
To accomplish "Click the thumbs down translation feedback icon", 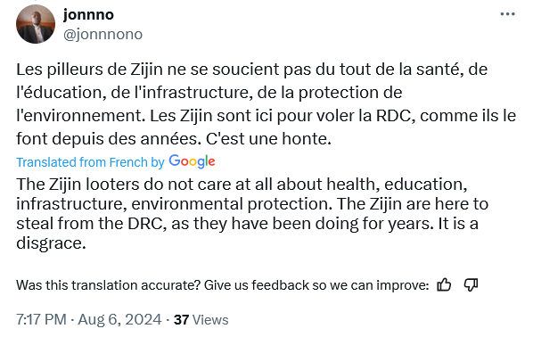I will 471,284.
